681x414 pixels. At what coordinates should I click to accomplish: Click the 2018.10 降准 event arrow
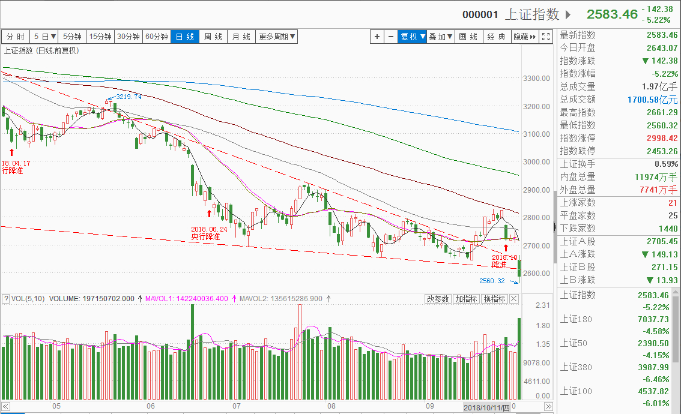(x=506, y=248)
